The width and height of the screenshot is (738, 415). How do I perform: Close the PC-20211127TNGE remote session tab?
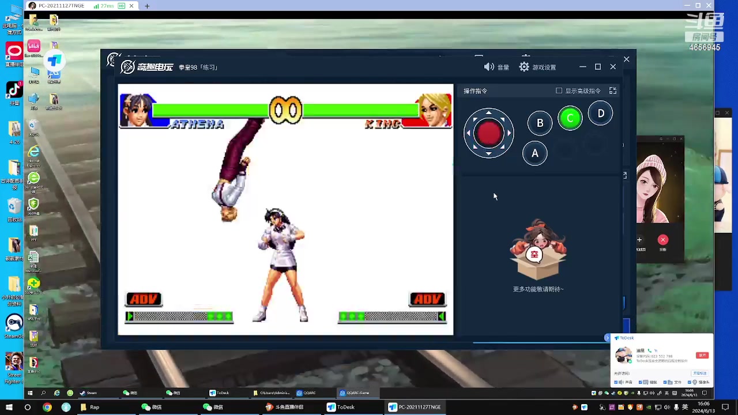[131, 6]
